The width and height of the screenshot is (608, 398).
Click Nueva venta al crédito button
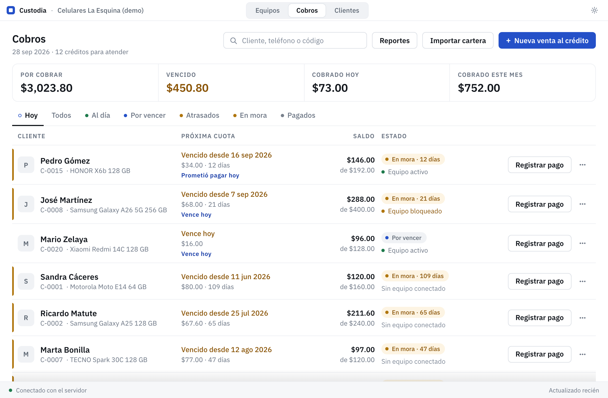[547, 40]
